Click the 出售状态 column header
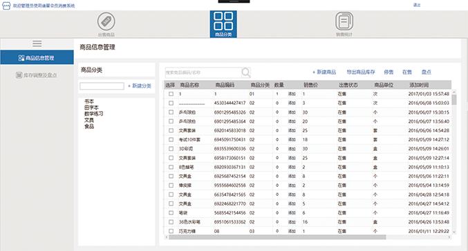Screen dimensions: 468x251 coord(348,85)
